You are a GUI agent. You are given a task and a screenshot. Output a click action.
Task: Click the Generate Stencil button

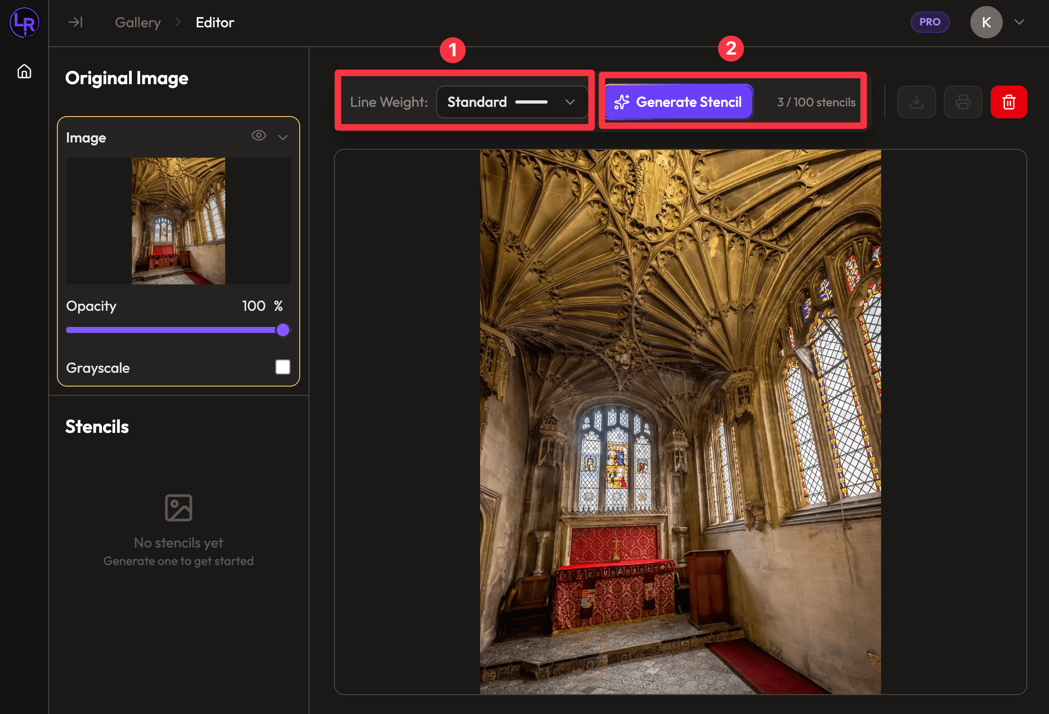pos(679,102)
